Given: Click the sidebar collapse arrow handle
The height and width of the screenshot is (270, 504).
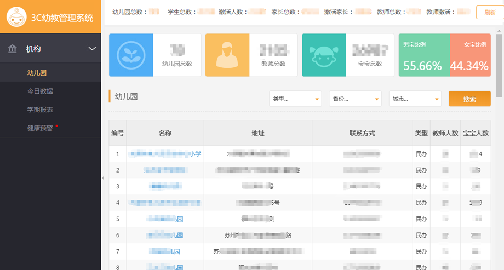Looking at the screenshot, I should coord(103,178).
